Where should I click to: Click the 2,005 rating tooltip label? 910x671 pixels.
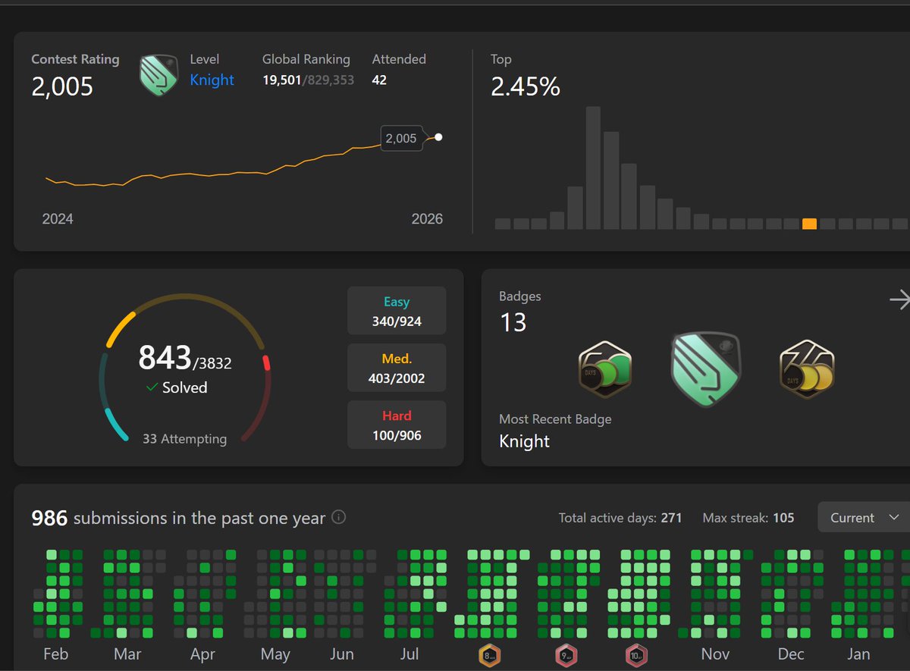400,138
